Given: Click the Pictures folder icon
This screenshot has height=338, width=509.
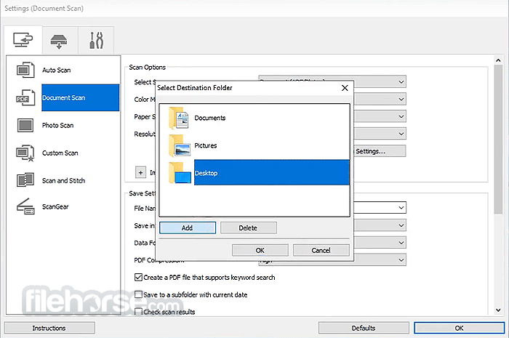Looking at the screenshot, I should pos(180,145).
